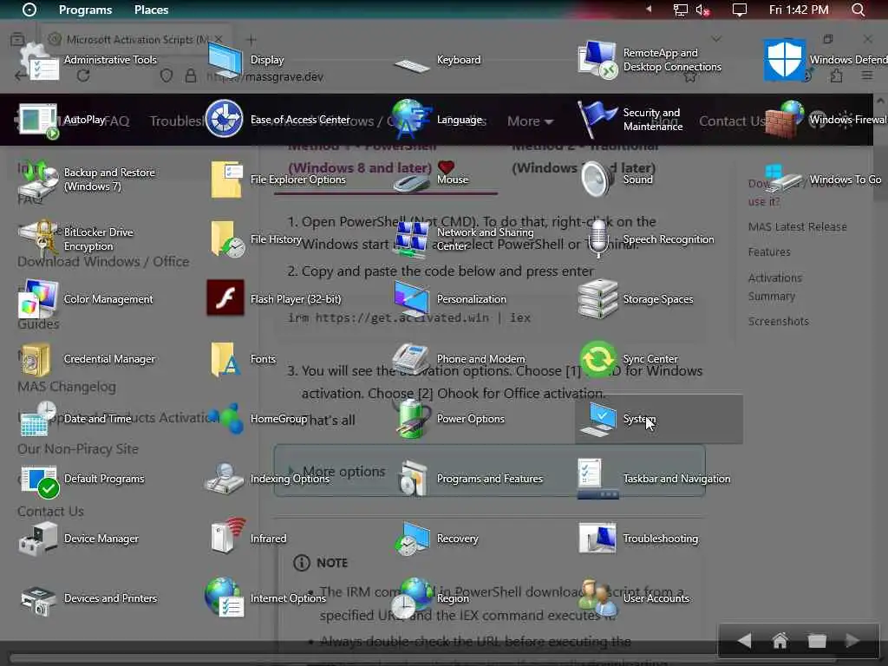Open the Programs menu in top bar

pyautogui.click(x=86, y=10)
